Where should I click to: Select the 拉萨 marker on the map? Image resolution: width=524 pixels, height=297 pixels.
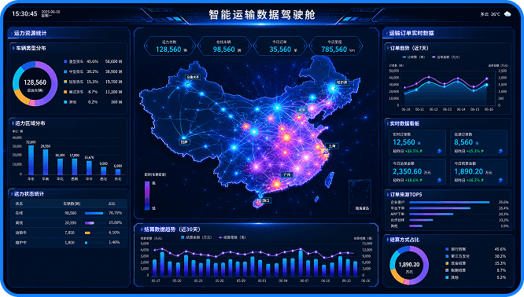[184, 142]
